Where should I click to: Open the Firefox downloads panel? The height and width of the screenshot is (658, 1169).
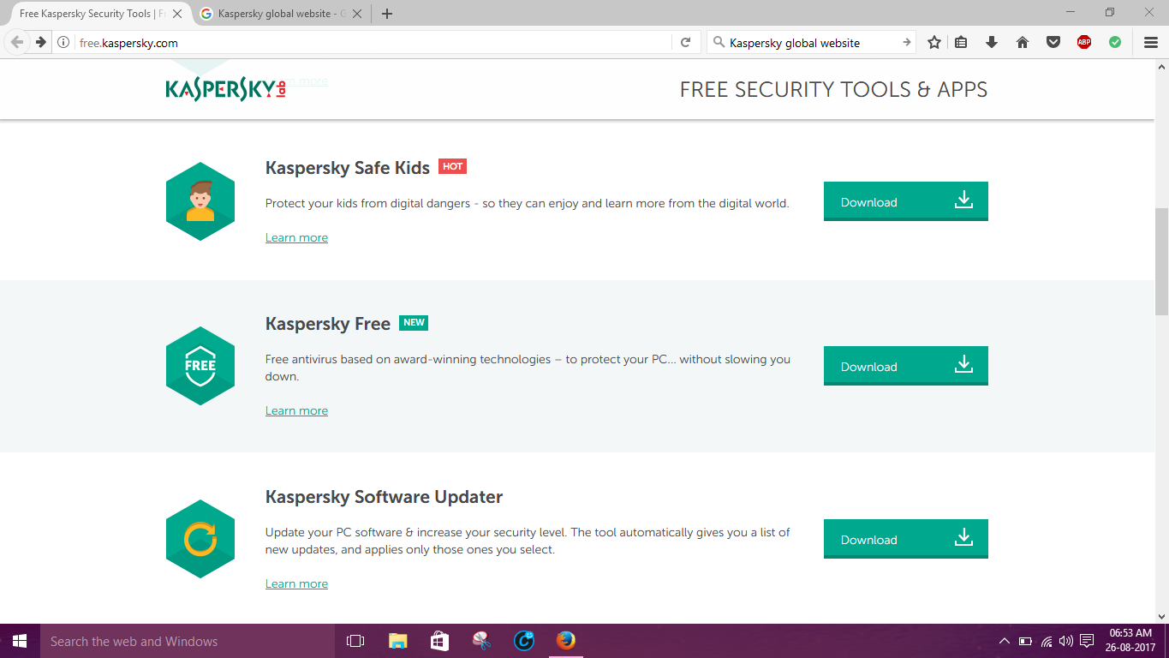click(992, 42)
